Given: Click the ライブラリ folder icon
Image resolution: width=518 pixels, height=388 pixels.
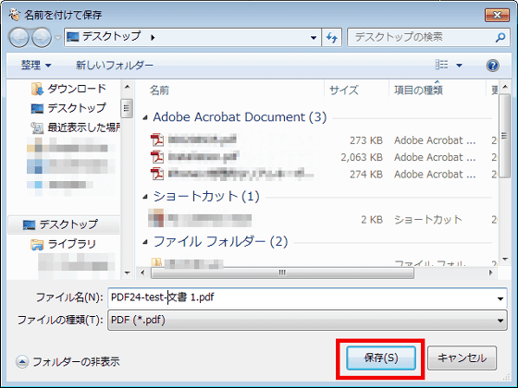Looking at the screenshot, I should tap(37, 245).
